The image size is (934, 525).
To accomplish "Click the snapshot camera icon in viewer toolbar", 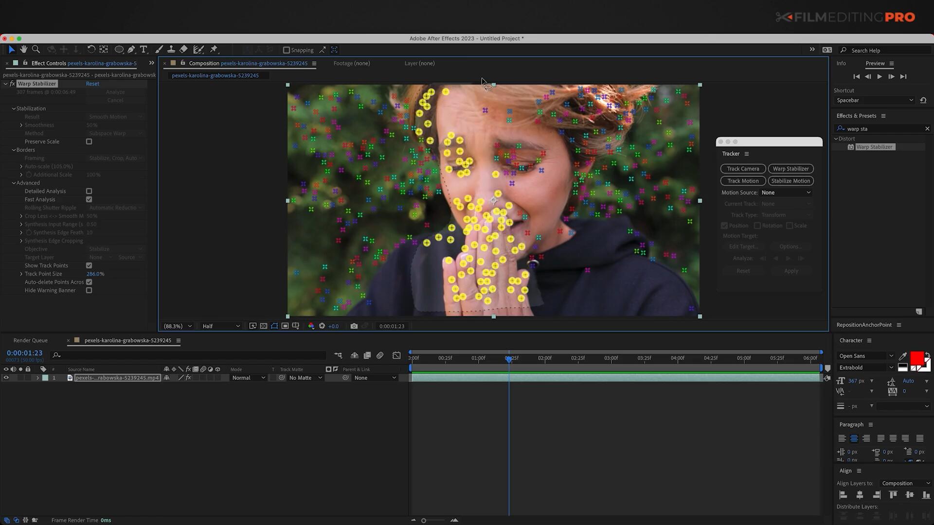I will click(x=354, y=326).
